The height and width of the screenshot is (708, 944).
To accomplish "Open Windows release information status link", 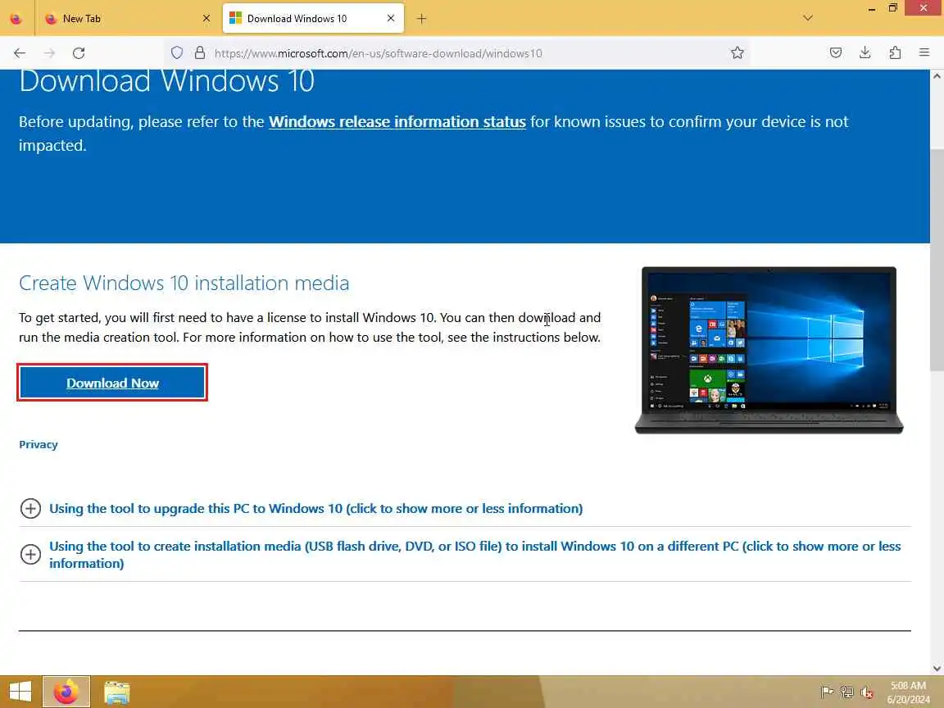I will pyautogui.click(x=397, y=121).
